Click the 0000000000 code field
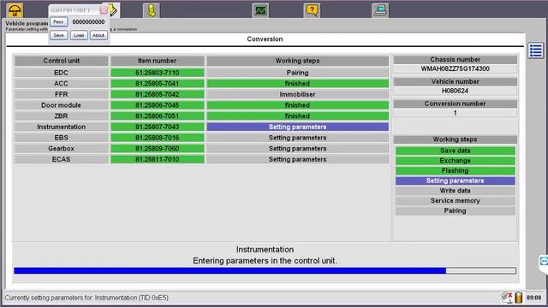Image resolution: width=548 pixels, height=308 pixels. pos(88,22)
